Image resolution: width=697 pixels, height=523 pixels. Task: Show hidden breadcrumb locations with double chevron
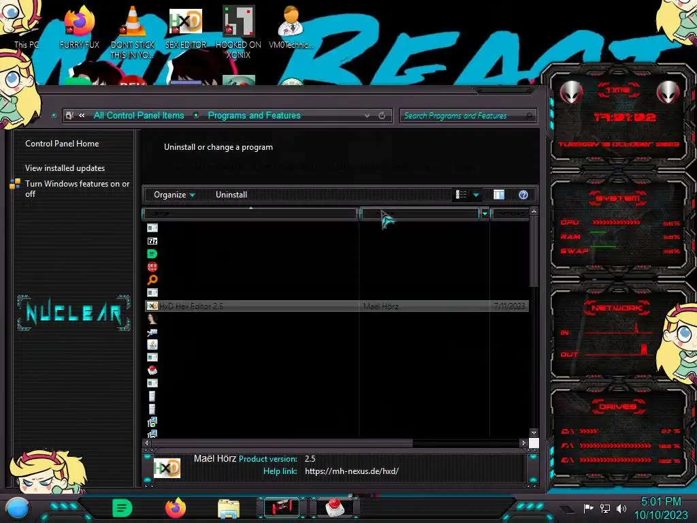[82, 116]
